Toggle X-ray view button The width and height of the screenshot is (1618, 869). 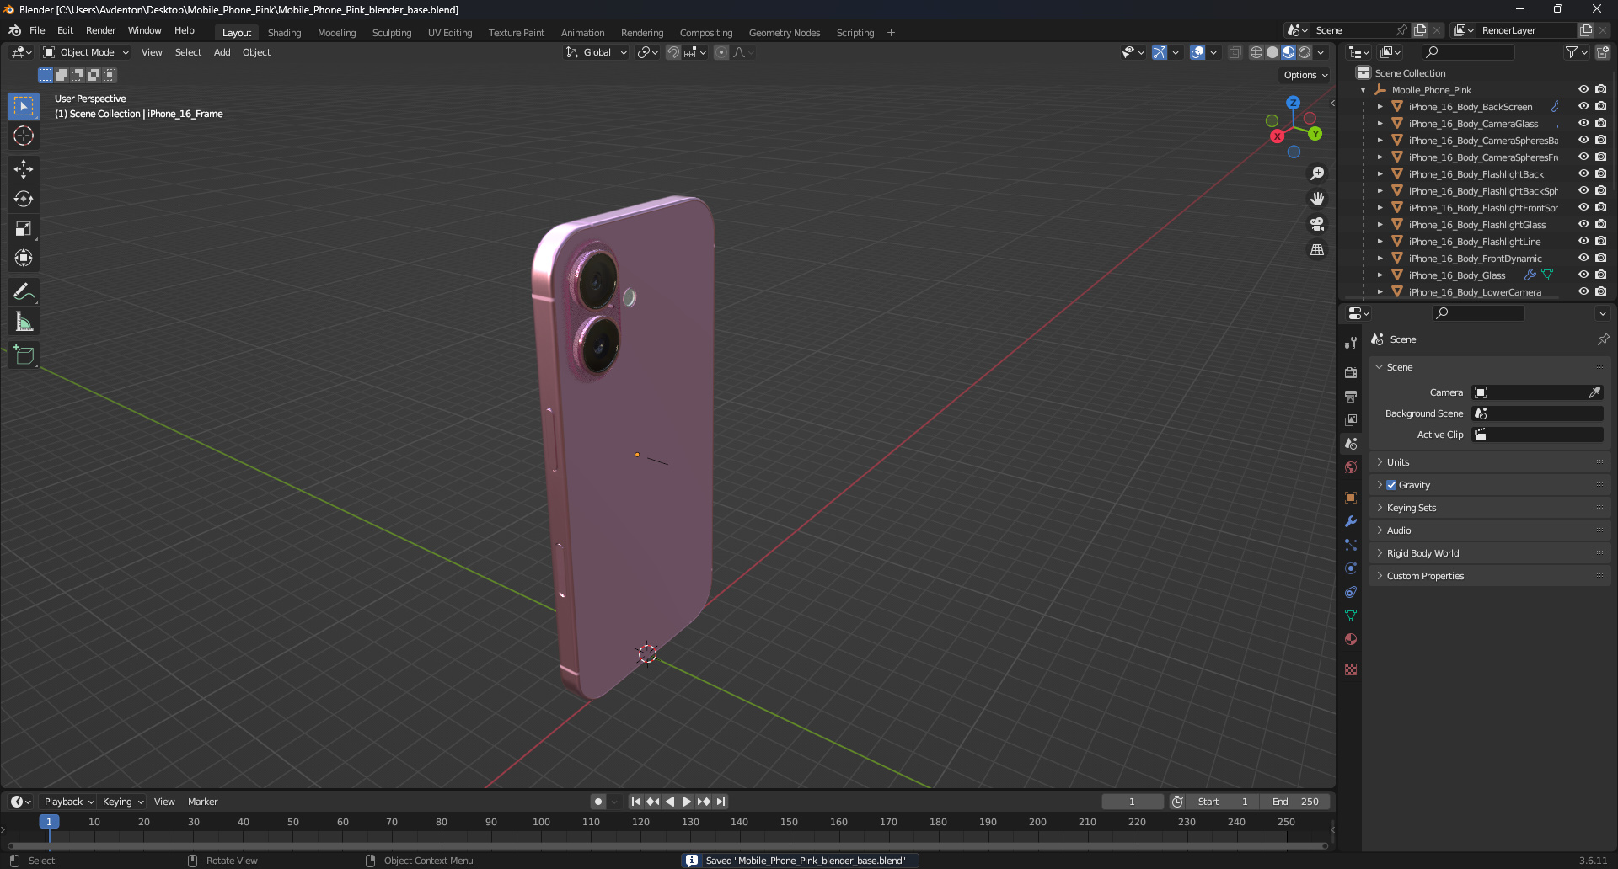coord(1235,52)
